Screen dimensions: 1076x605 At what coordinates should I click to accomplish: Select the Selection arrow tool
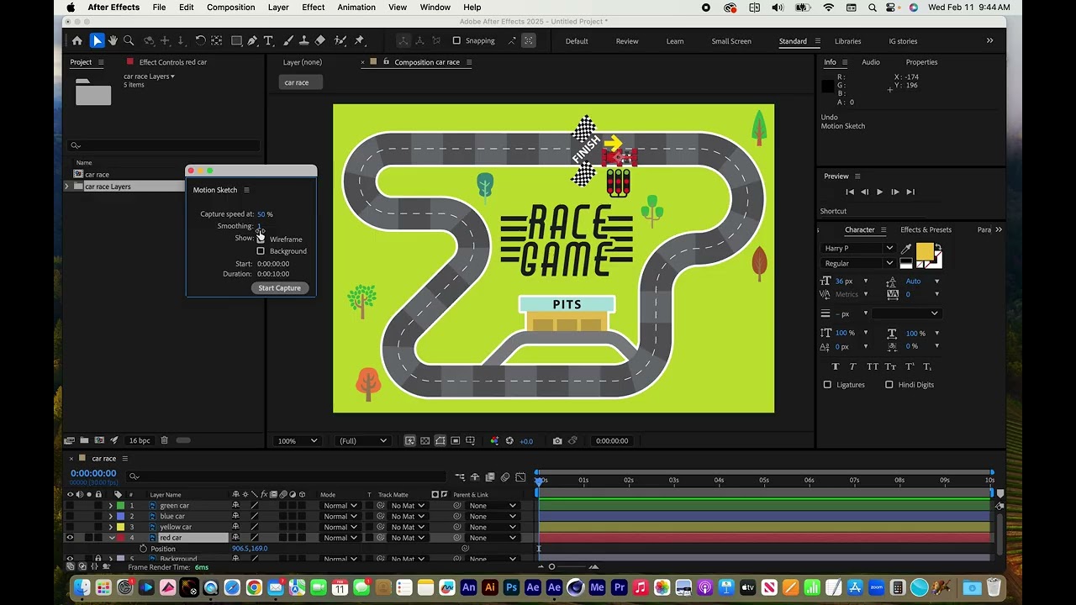tap(98, 40)
